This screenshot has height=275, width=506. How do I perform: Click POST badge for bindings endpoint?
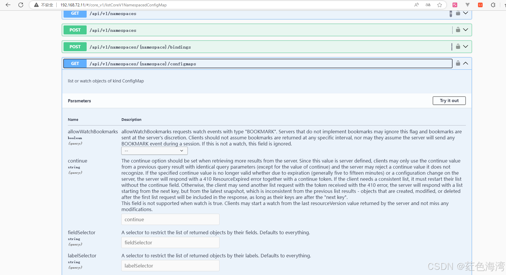[x=75, y=47]
